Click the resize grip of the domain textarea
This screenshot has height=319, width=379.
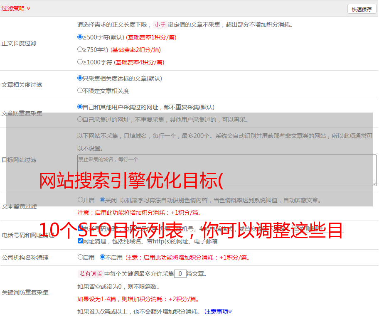tap(374, 184)
